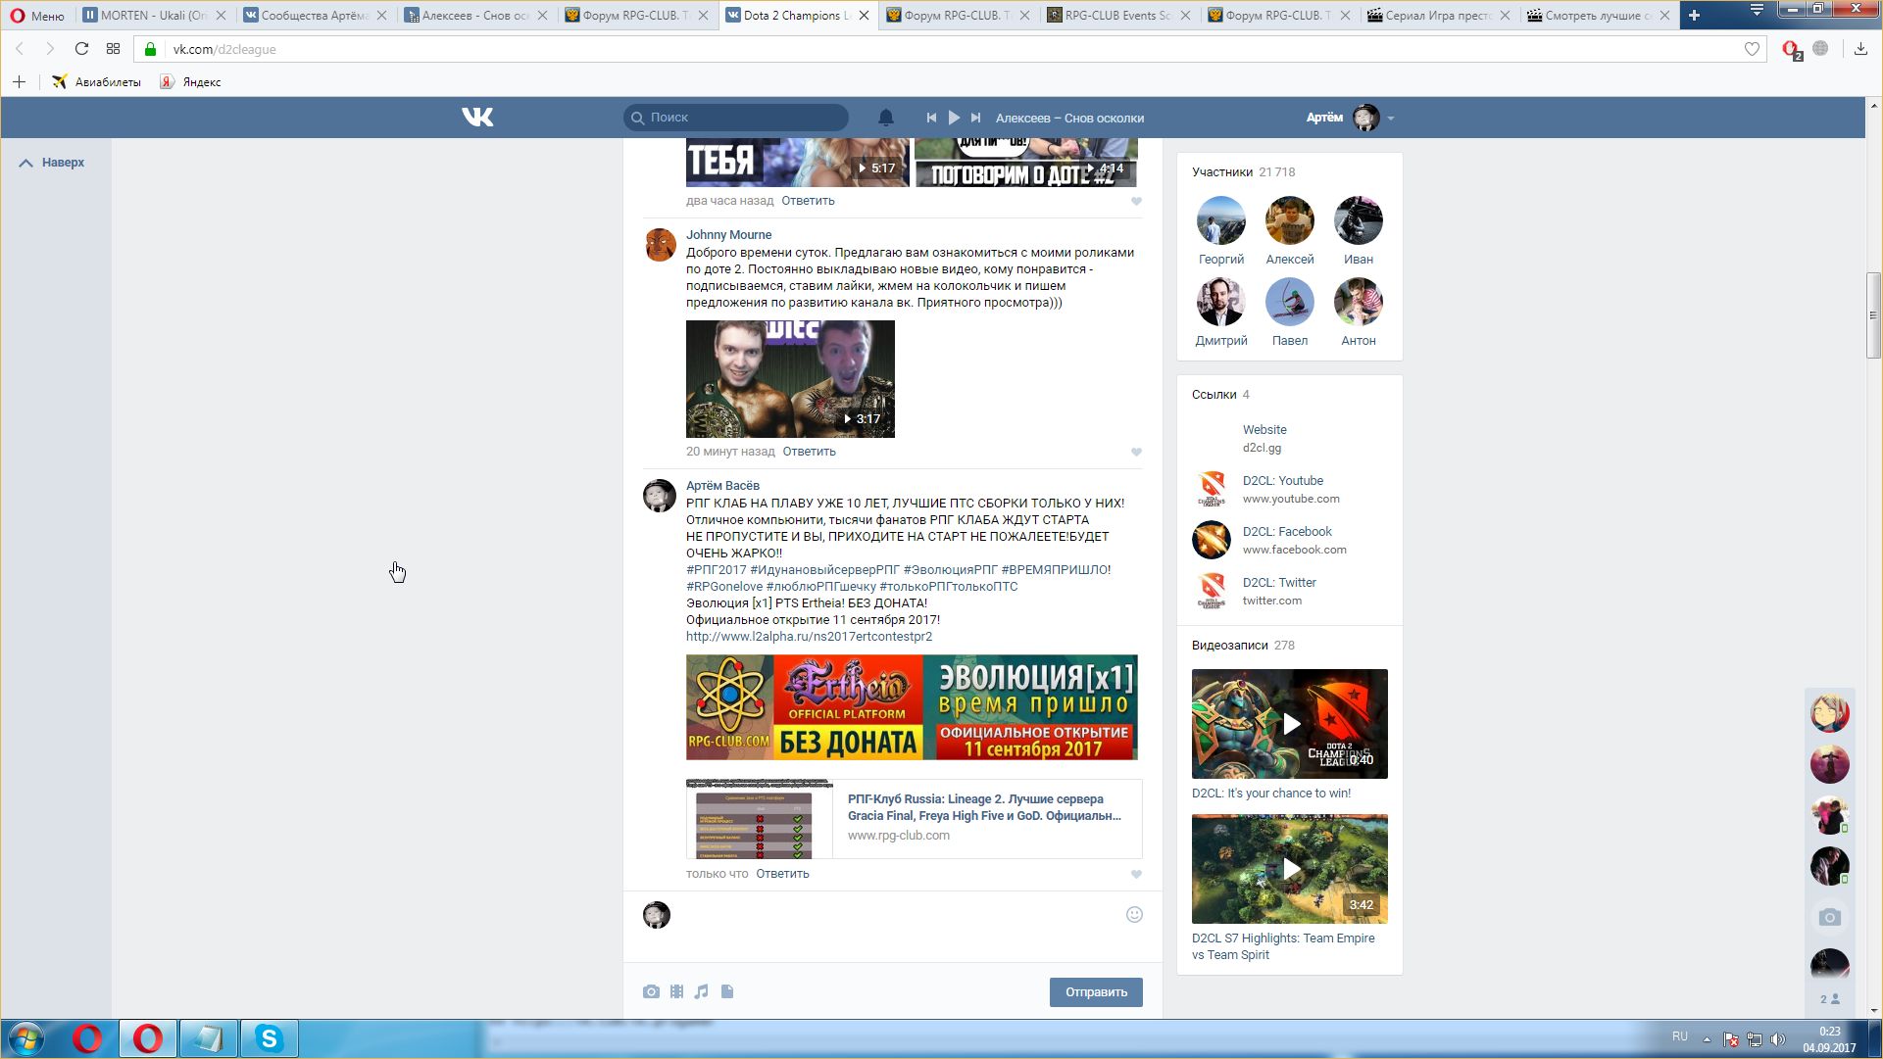Click the #РПГ2017 hashtag

pyautogui.click(x=716, y=570)
